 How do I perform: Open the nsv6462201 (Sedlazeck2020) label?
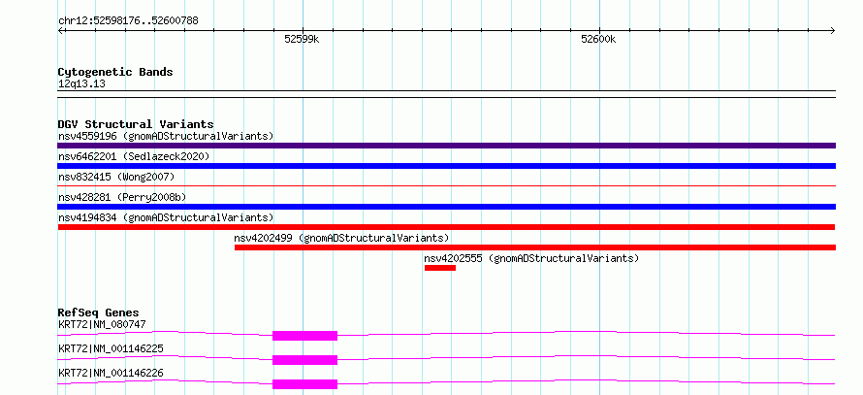click(134, 156)
